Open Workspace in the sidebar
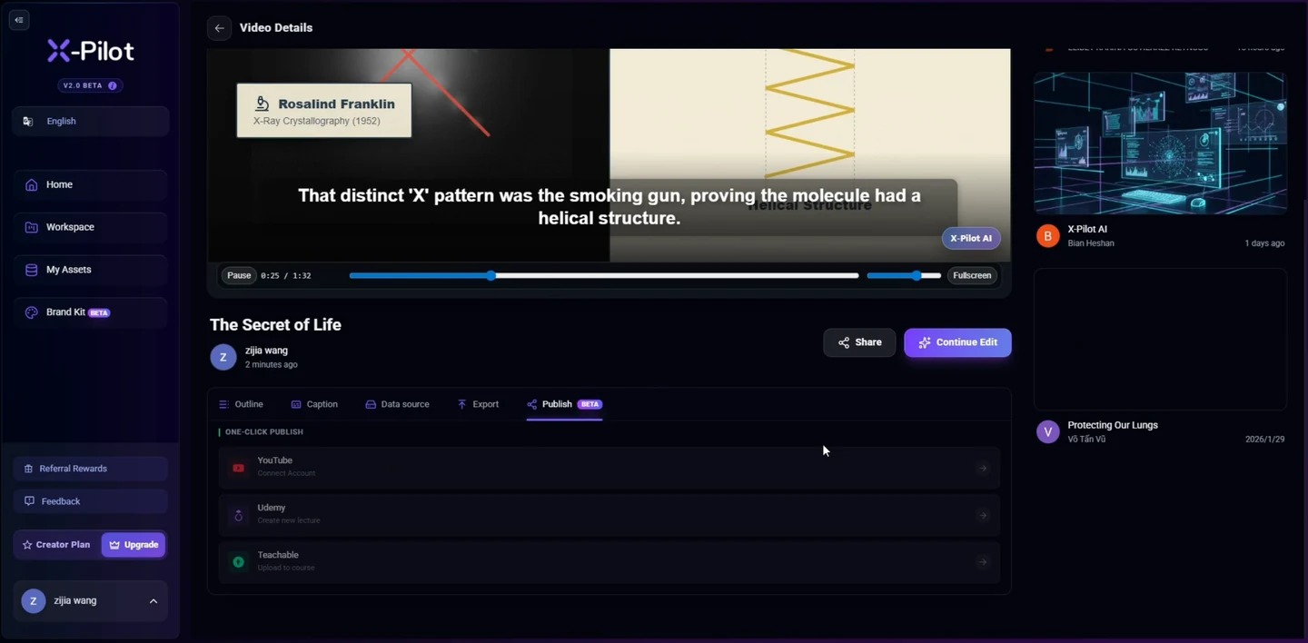The image size is (1308, 643). click(91, 227)
